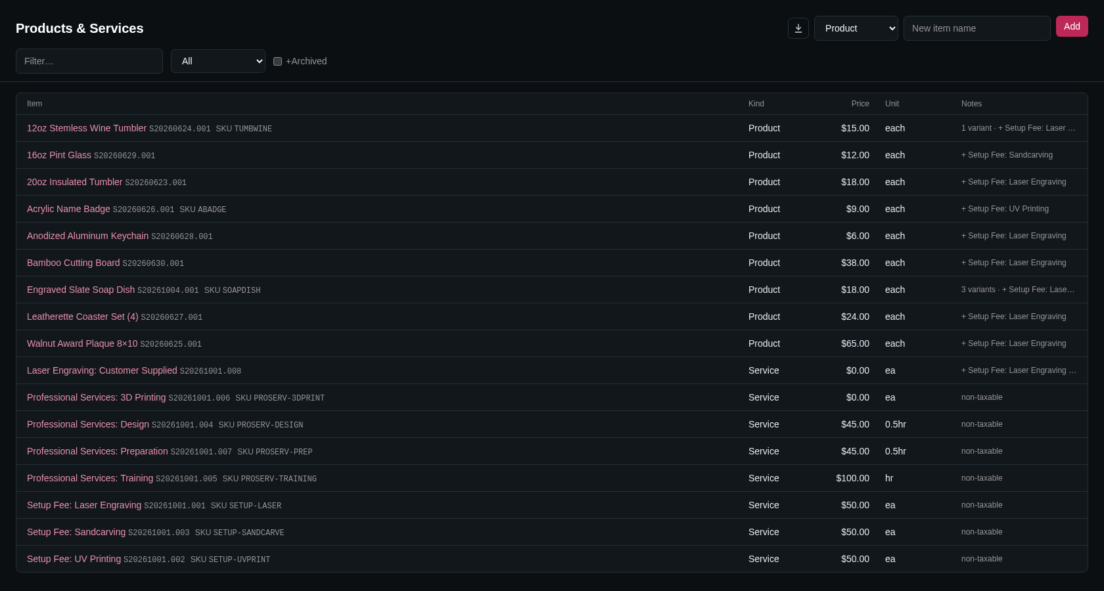
Task: Click '+ Setup Fee: Sandcarving' note
Action: 1007,155
